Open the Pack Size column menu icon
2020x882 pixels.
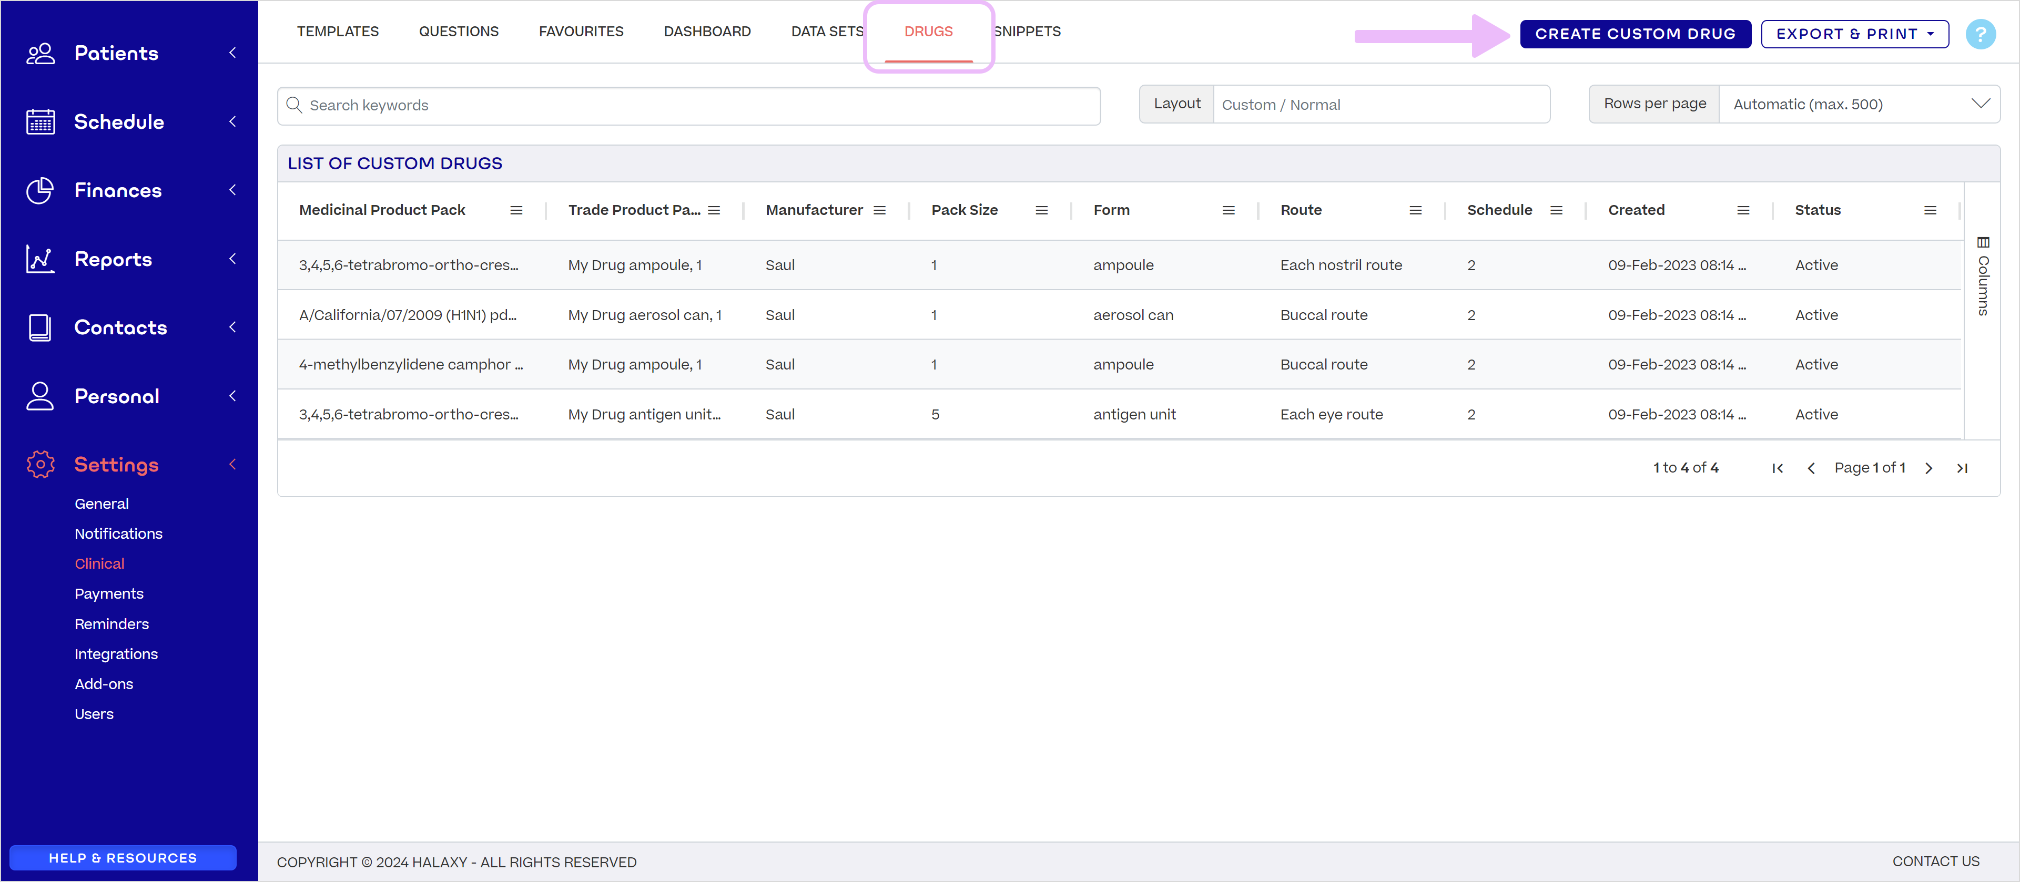tap(1041, 210)
